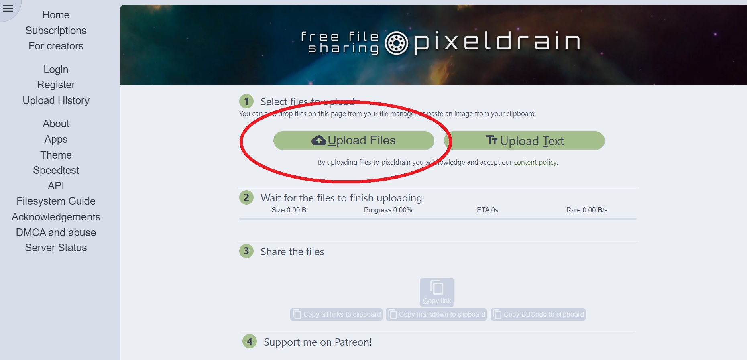Screen dimensions: 747x360
Task: Click the pixeldrain logo icon
Action: coord(396,43)
